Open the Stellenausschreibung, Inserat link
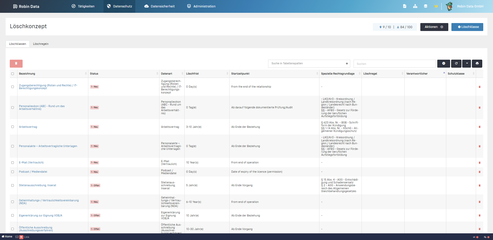This screenshot has width=493, height=240. click(37, 185)
